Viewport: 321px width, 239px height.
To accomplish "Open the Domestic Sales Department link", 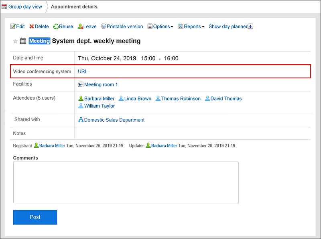I will (114, 120).
